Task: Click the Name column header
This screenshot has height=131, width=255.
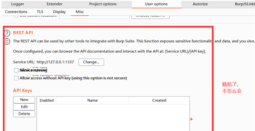Action: pos(93,100)
